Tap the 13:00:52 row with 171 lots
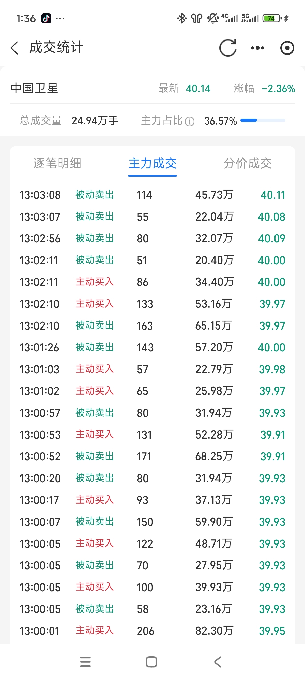This screenshot has height=680, width=305. [x=152, y=456]
